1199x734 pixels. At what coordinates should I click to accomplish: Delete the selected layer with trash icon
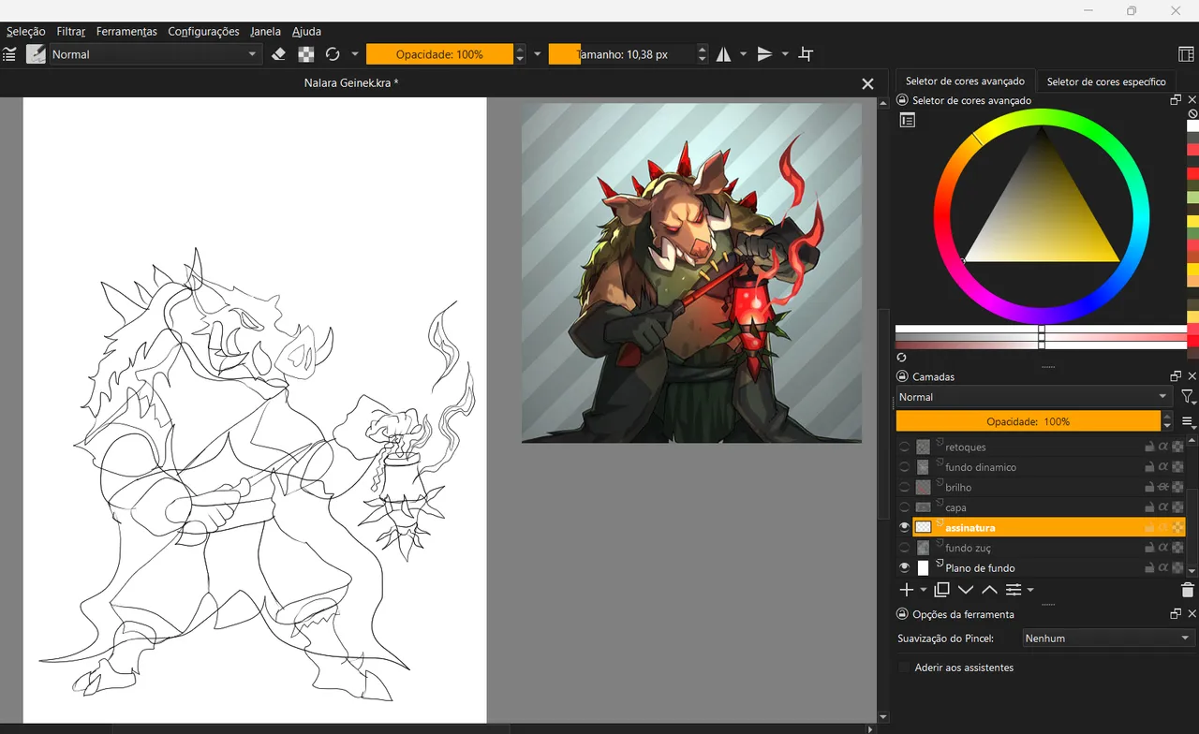point(1187,590)
